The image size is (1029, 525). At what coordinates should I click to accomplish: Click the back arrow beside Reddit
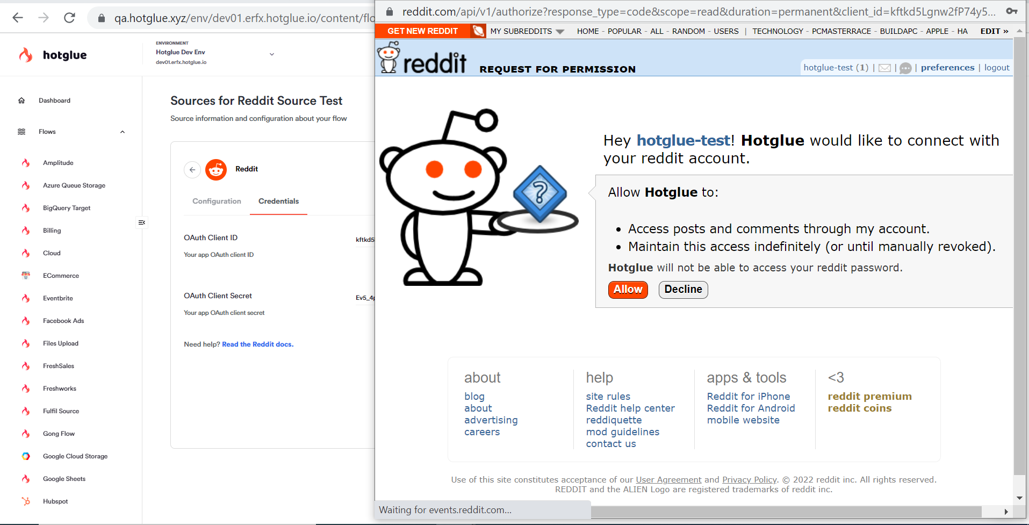[x=192, y=169]
